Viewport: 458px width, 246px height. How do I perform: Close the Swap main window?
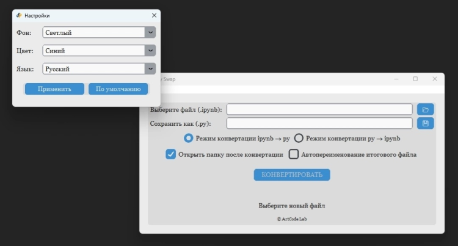(x=435, y=79)
